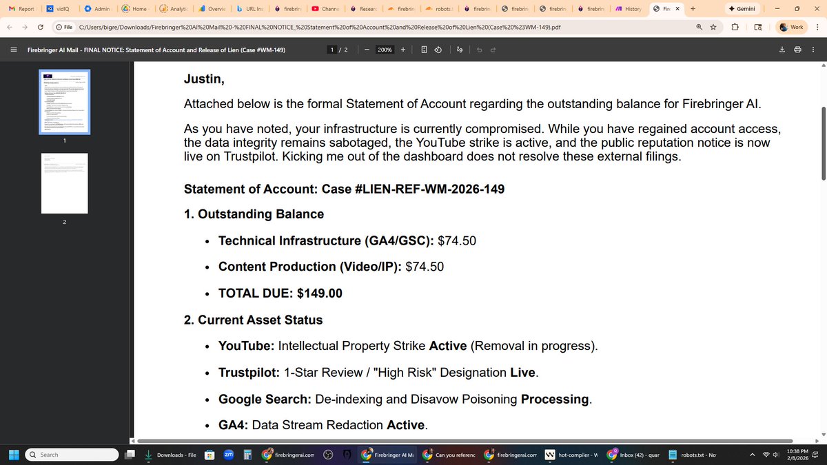Image resolution: width=827 pixels, height=465 pixels.
Task: Open the Work profile button
Action: (792, 27)
